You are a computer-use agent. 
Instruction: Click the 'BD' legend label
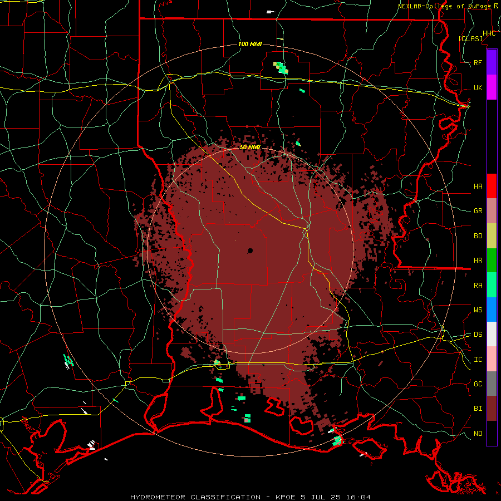tap(478, 236)
